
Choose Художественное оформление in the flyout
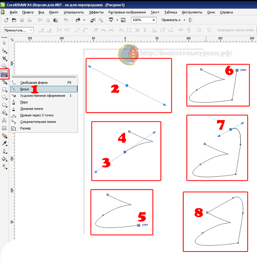click(44, 96)
